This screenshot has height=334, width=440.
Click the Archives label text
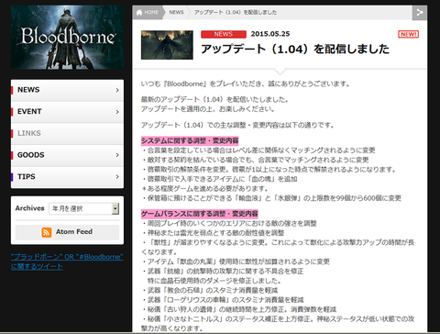[30, 208]
